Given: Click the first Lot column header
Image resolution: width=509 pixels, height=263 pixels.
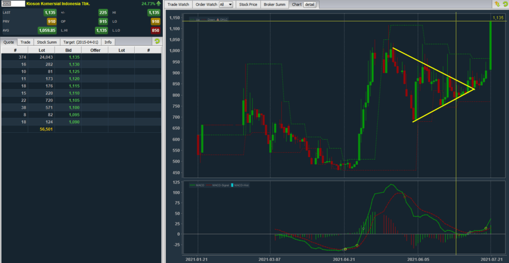Looking at the screenshot, I should (x=42, y=50).
